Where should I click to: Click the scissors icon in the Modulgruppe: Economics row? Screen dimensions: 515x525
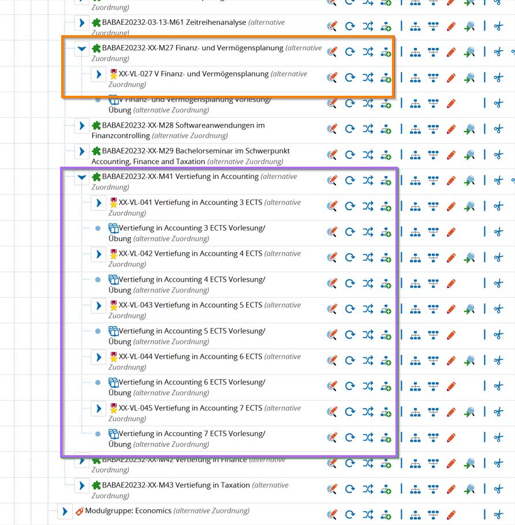(x=498, y=515)
